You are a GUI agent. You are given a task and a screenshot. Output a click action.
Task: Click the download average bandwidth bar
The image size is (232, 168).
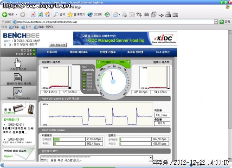coord(69,139)
